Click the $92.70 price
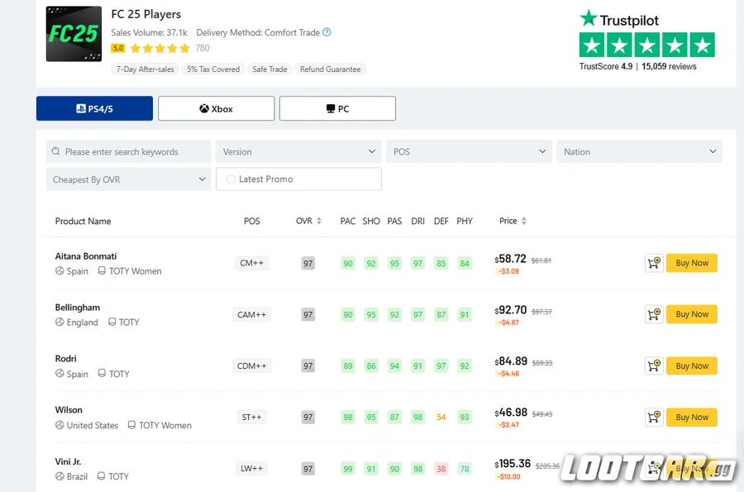Screen dimensions: 744x492 coord(511,310)
